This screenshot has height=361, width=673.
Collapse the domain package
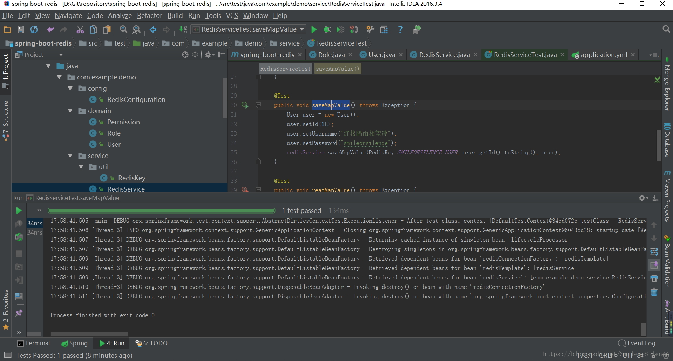coord(70,111)
